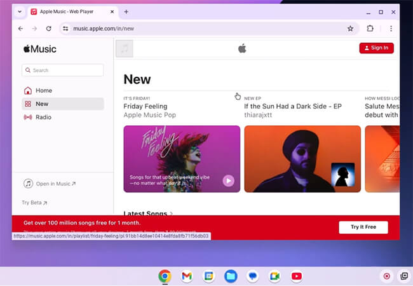Open a new browser tab with plus
The width and height of the screenshot is (413, 286).
pyautogui.click(x=126, y=11)
